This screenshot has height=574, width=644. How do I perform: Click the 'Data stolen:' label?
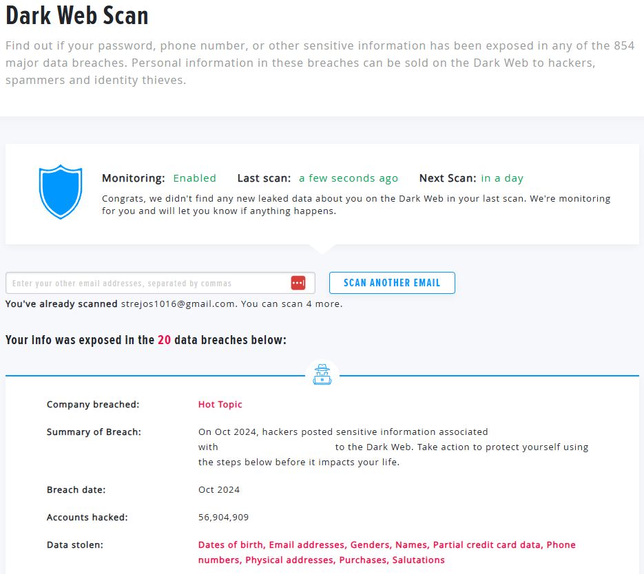pos(75,545)
